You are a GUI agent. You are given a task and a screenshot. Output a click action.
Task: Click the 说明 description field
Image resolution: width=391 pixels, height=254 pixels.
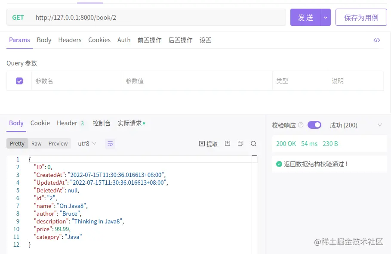[356, 81]
